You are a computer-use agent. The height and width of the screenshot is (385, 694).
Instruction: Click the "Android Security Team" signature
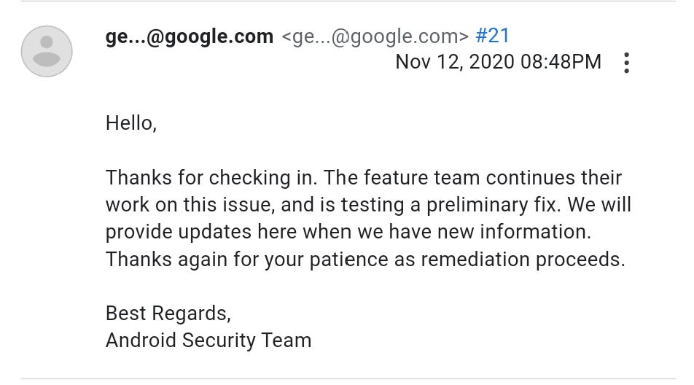click(208, 341)
